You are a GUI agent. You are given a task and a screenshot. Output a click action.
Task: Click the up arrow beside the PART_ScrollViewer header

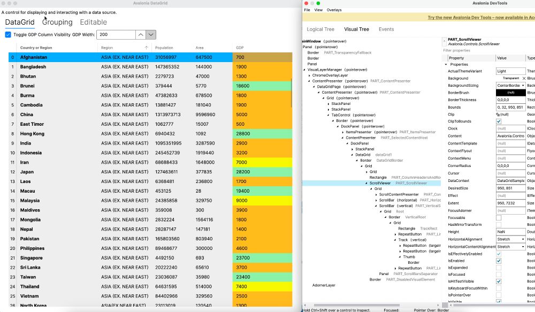444,42
